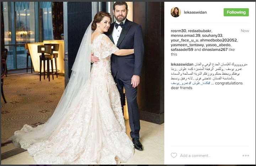Open lekaaswidan username in header
This screenshot has height=166, width=256.
[195, 12]
